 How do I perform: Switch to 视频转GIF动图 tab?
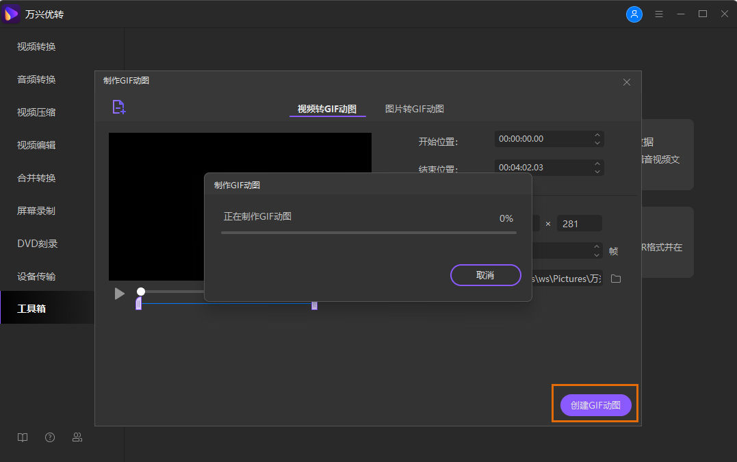[327, 109]
